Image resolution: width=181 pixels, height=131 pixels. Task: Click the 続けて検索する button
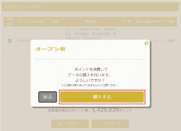pyautogui.click(x=70, y=124)
